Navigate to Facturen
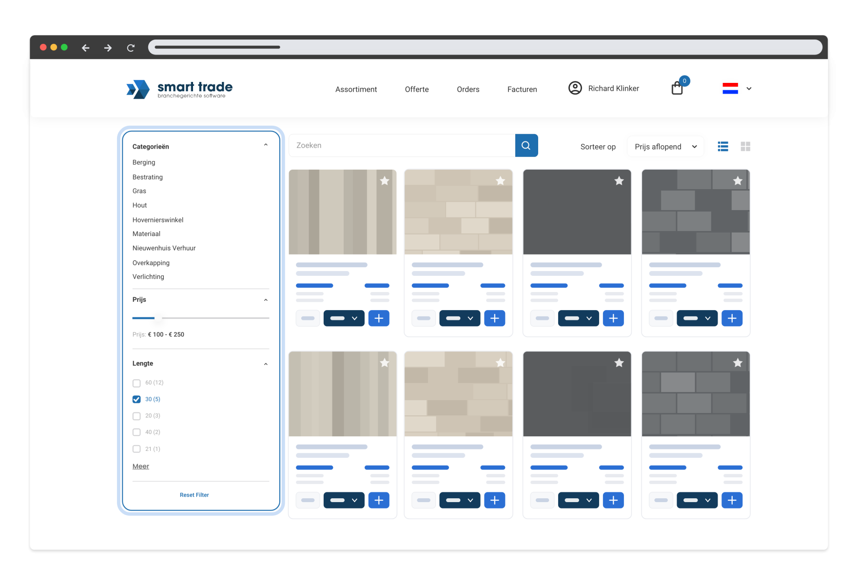 [x=522, y=89]
